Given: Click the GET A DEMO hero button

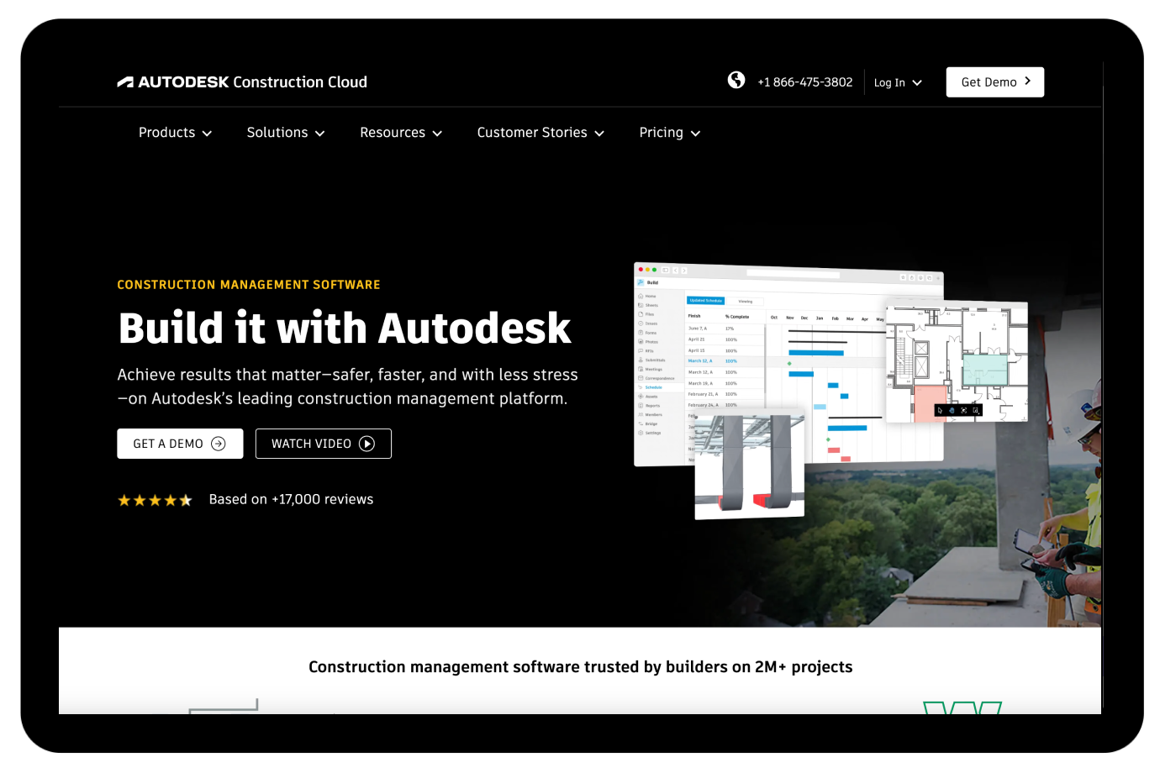Looking at the screenshot, I should [x=180, y=444].
